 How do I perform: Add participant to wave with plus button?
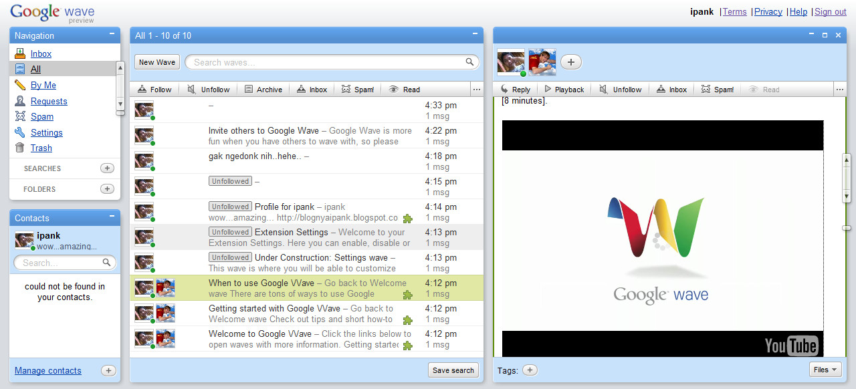pyautogui.click(x=570, y=62)
